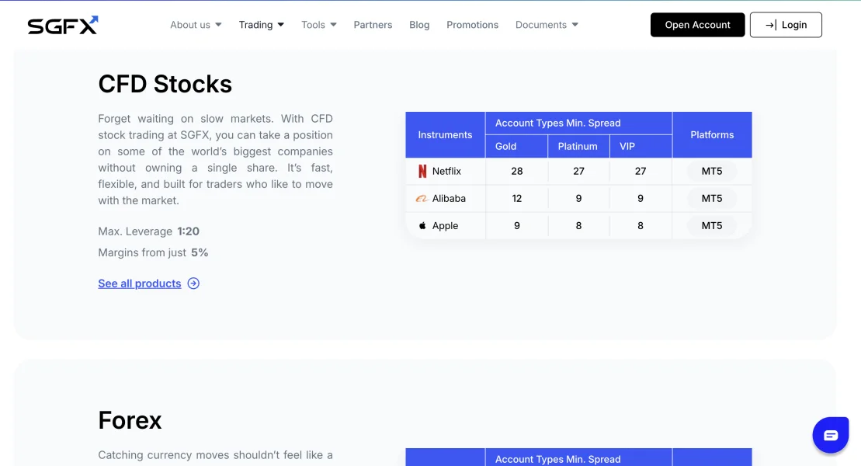Click the Apple logo icon
Image resolution: width=861 pixels, height=466 pixels.
coord(422,226)
